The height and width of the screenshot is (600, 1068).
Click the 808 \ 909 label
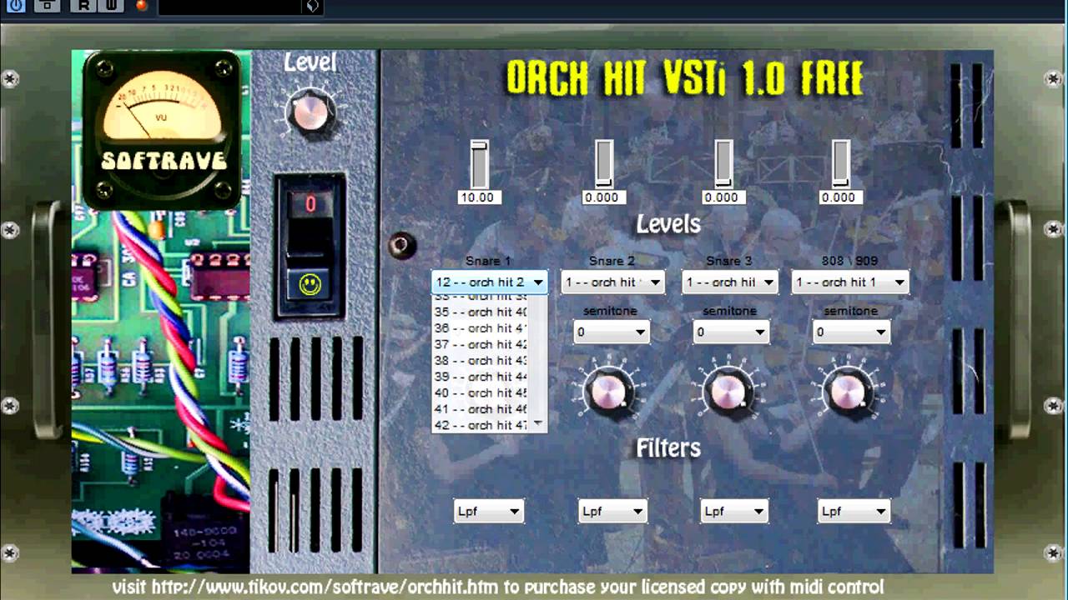tap(849, 262)
